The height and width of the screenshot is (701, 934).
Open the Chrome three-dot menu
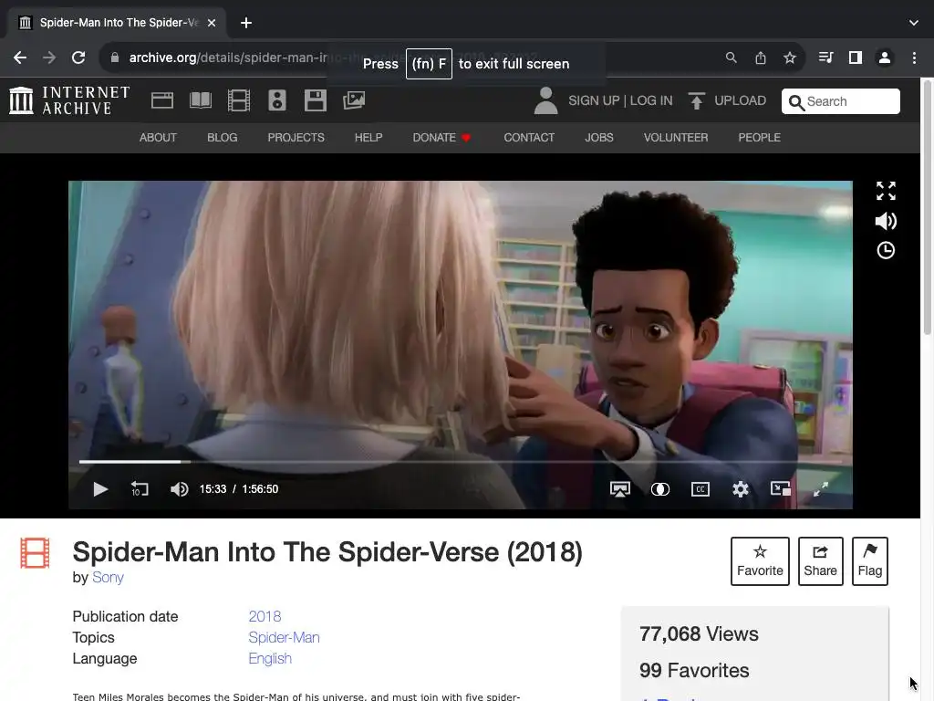[914, 58]
